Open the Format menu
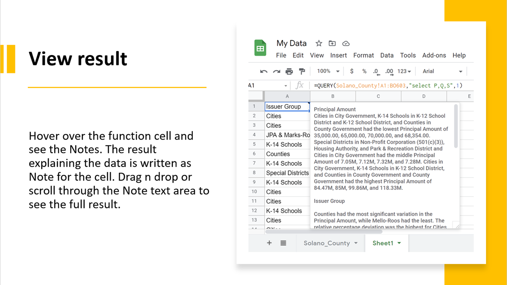Image resolution: width=507 pixels, height=285 pixels. [363, 55]
